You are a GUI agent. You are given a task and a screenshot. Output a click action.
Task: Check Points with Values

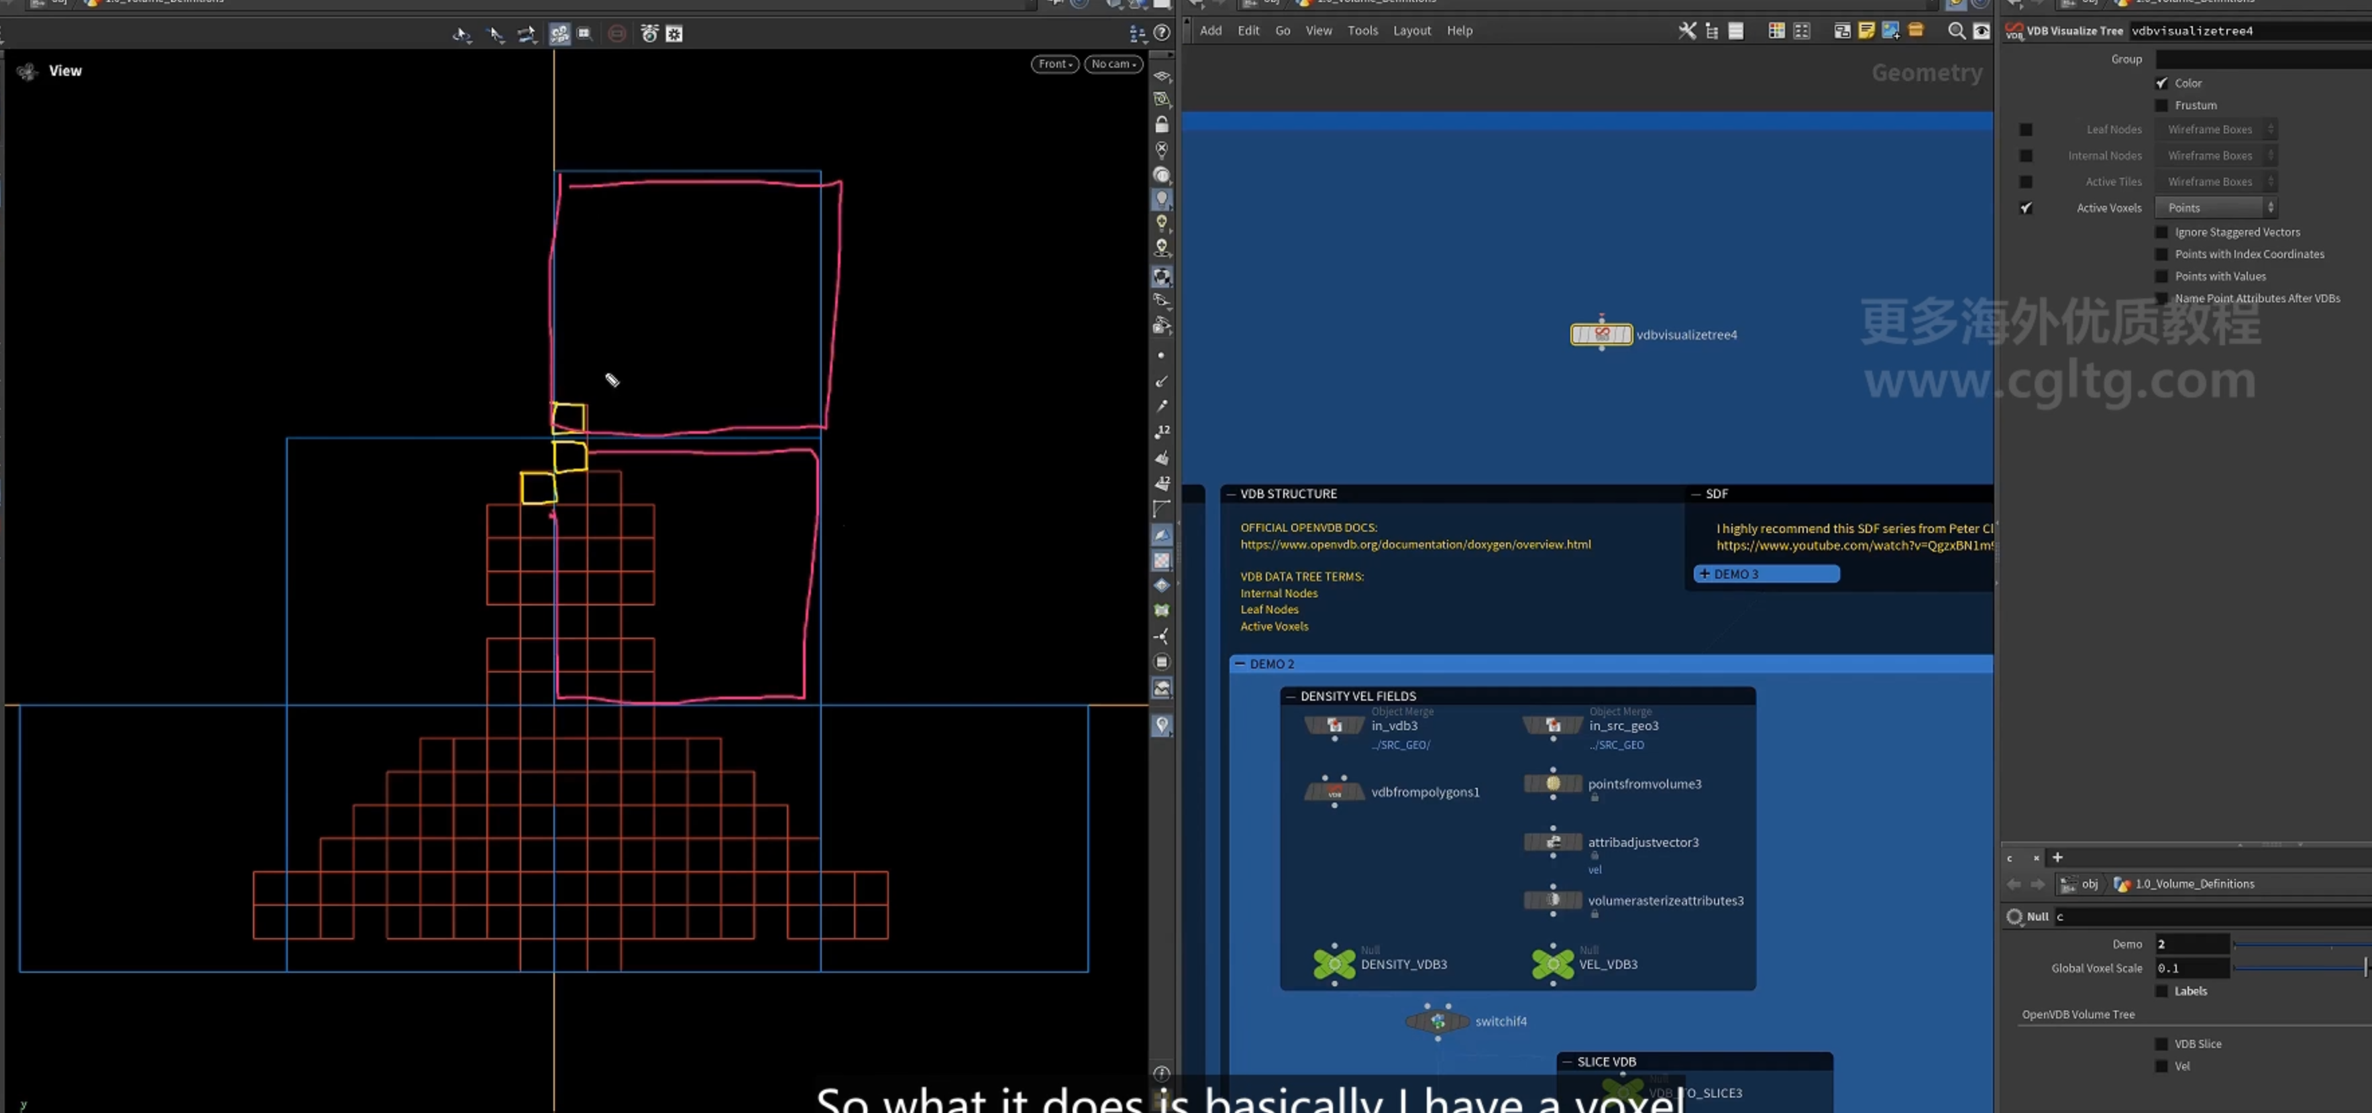[2161, 276]
